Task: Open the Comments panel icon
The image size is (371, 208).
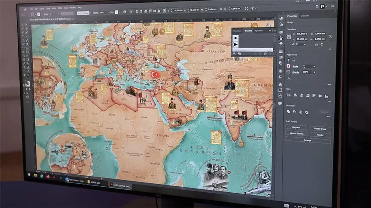Action: (280, 103)
